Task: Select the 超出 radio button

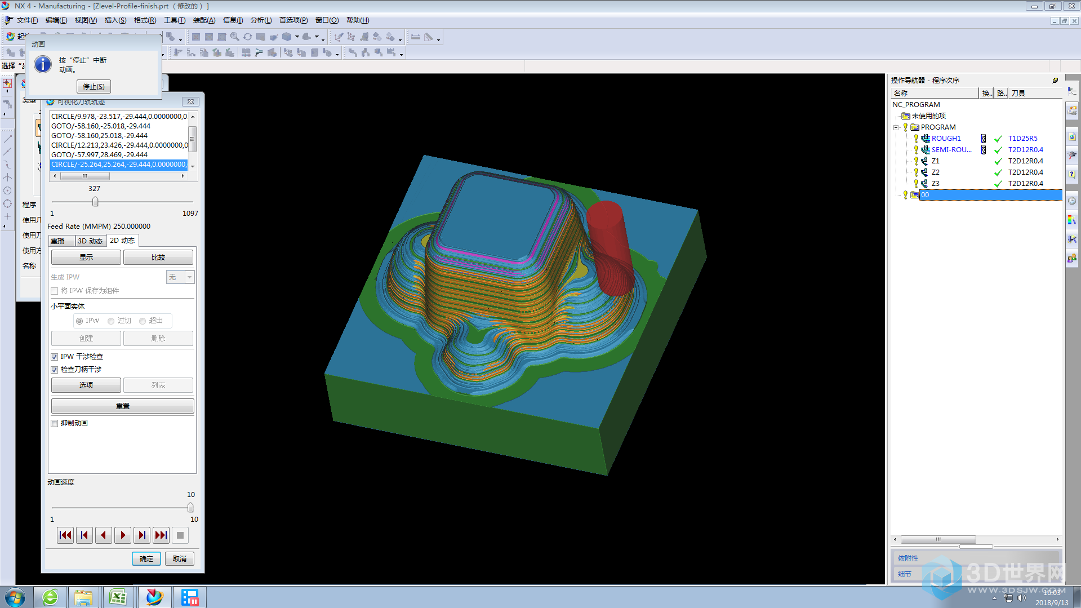Action: 143,321
